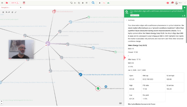Click the red side panel collapse arrow
This screenshot has height=107, width=187.
click(x=125, y=58)
